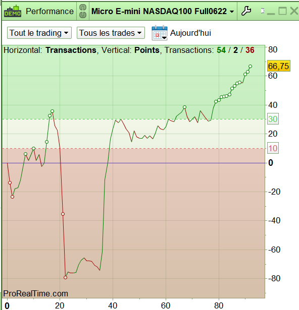Image resolution: width=299 pixels, height=310 pixels.
Task: Click the ProRealTime.com watermark link
Action: click(36, 293)
